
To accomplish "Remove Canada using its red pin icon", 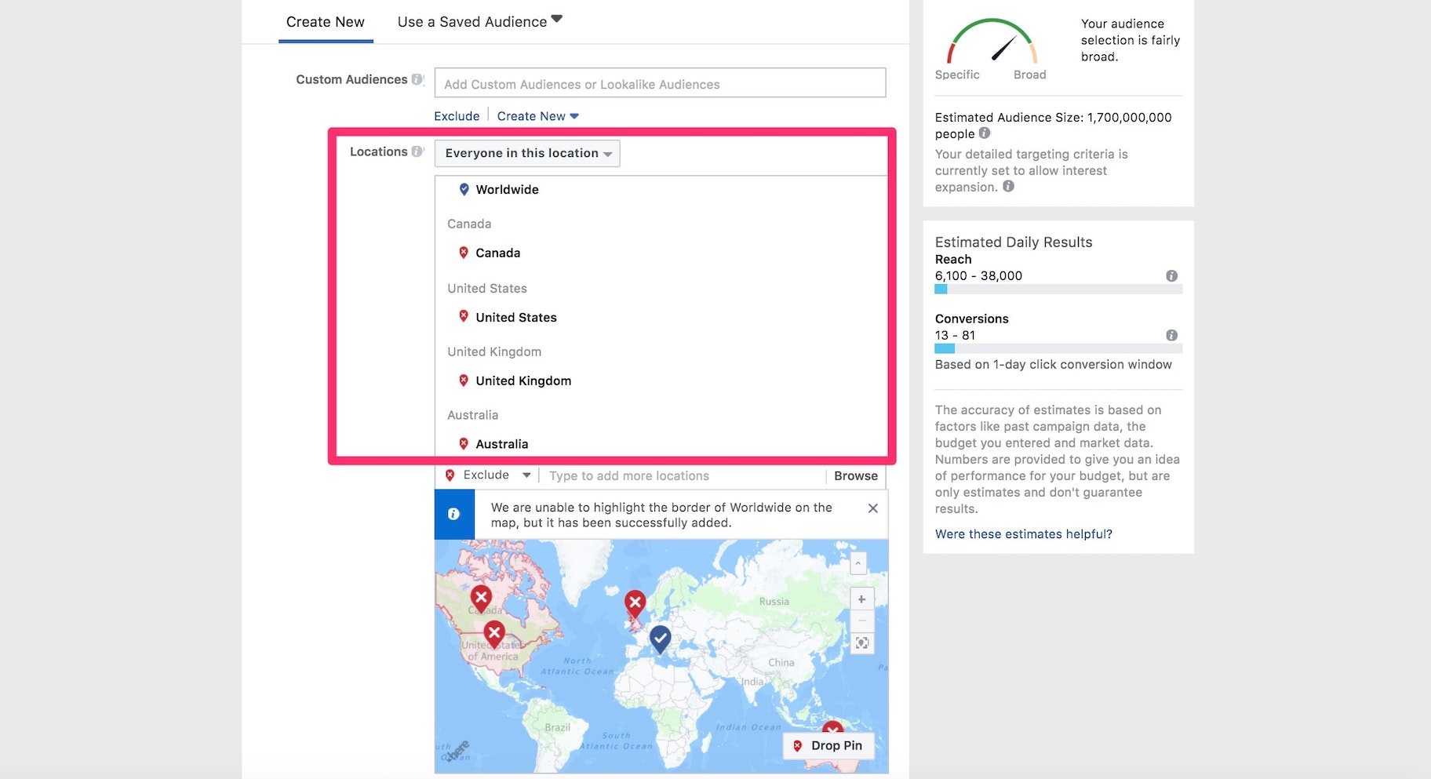I will pos(463,252).
